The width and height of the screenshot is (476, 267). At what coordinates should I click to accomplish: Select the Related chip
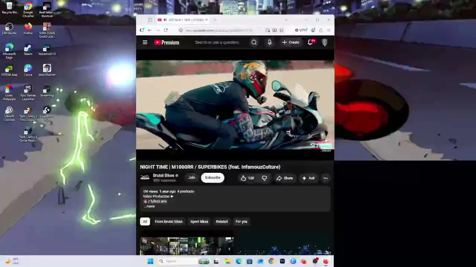coord(222,222)
